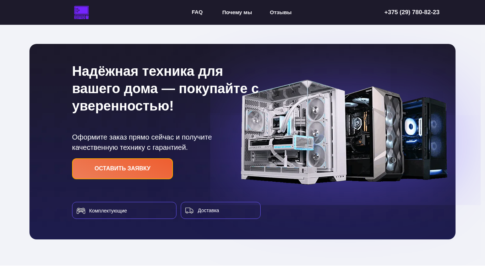Click the Надёжная техника headline text
The width and height of the screenshot is (485, 272).
click(165, 89)
